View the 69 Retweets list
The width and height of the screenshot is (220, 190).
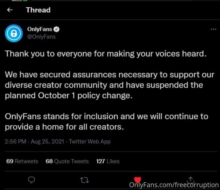(x=22, y=161)
